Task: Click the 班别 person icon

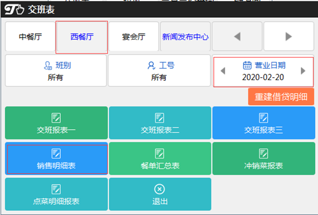Action: click(48, 65)
